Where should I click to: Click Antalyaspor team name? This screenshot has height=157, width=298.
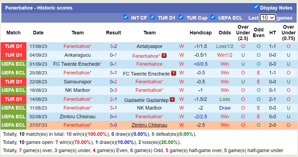(149, 46)
